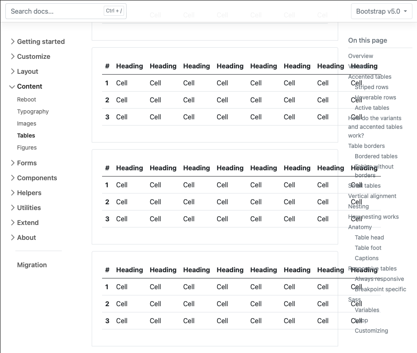The height and width of the screenshot is (353, 417).
Task: Open the Reboot docs page
Action: pyautogui.click(x=26, y=99)
